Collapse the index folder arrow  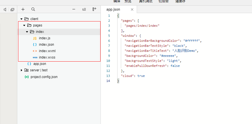tap(27, 32)
